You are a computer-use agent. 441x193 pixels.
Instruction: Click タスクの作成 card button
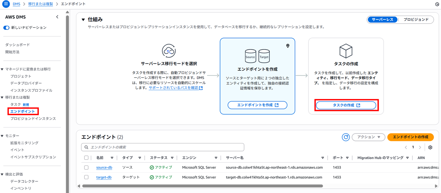pos(346,105)
